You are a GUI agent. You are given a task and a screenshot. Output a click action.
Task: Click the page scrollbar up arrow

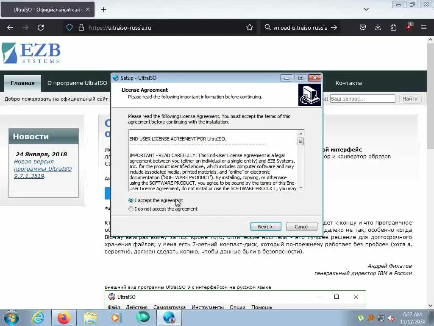(431, 39)
